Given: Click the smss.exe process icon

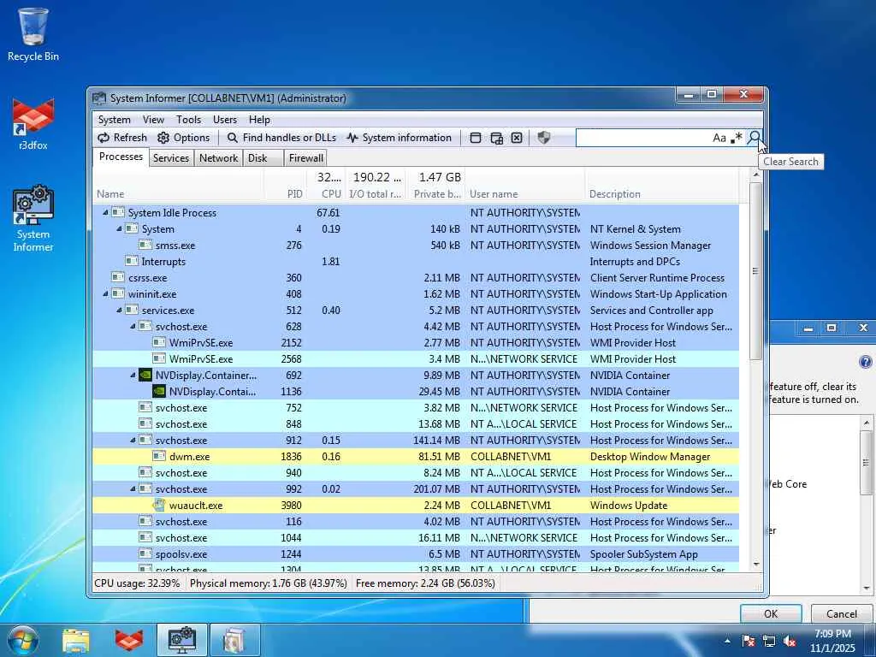Looking at the screenshot, I should point(145,246).
